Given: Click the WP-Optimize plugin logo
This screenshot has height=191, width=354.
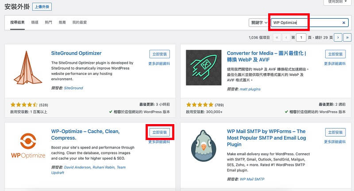Looking at the screenshot, I should [x=28, y=146].
